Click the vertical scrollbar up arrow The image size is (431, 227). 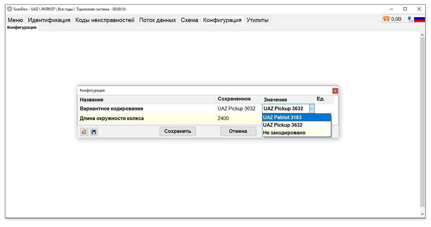point(423,35)
